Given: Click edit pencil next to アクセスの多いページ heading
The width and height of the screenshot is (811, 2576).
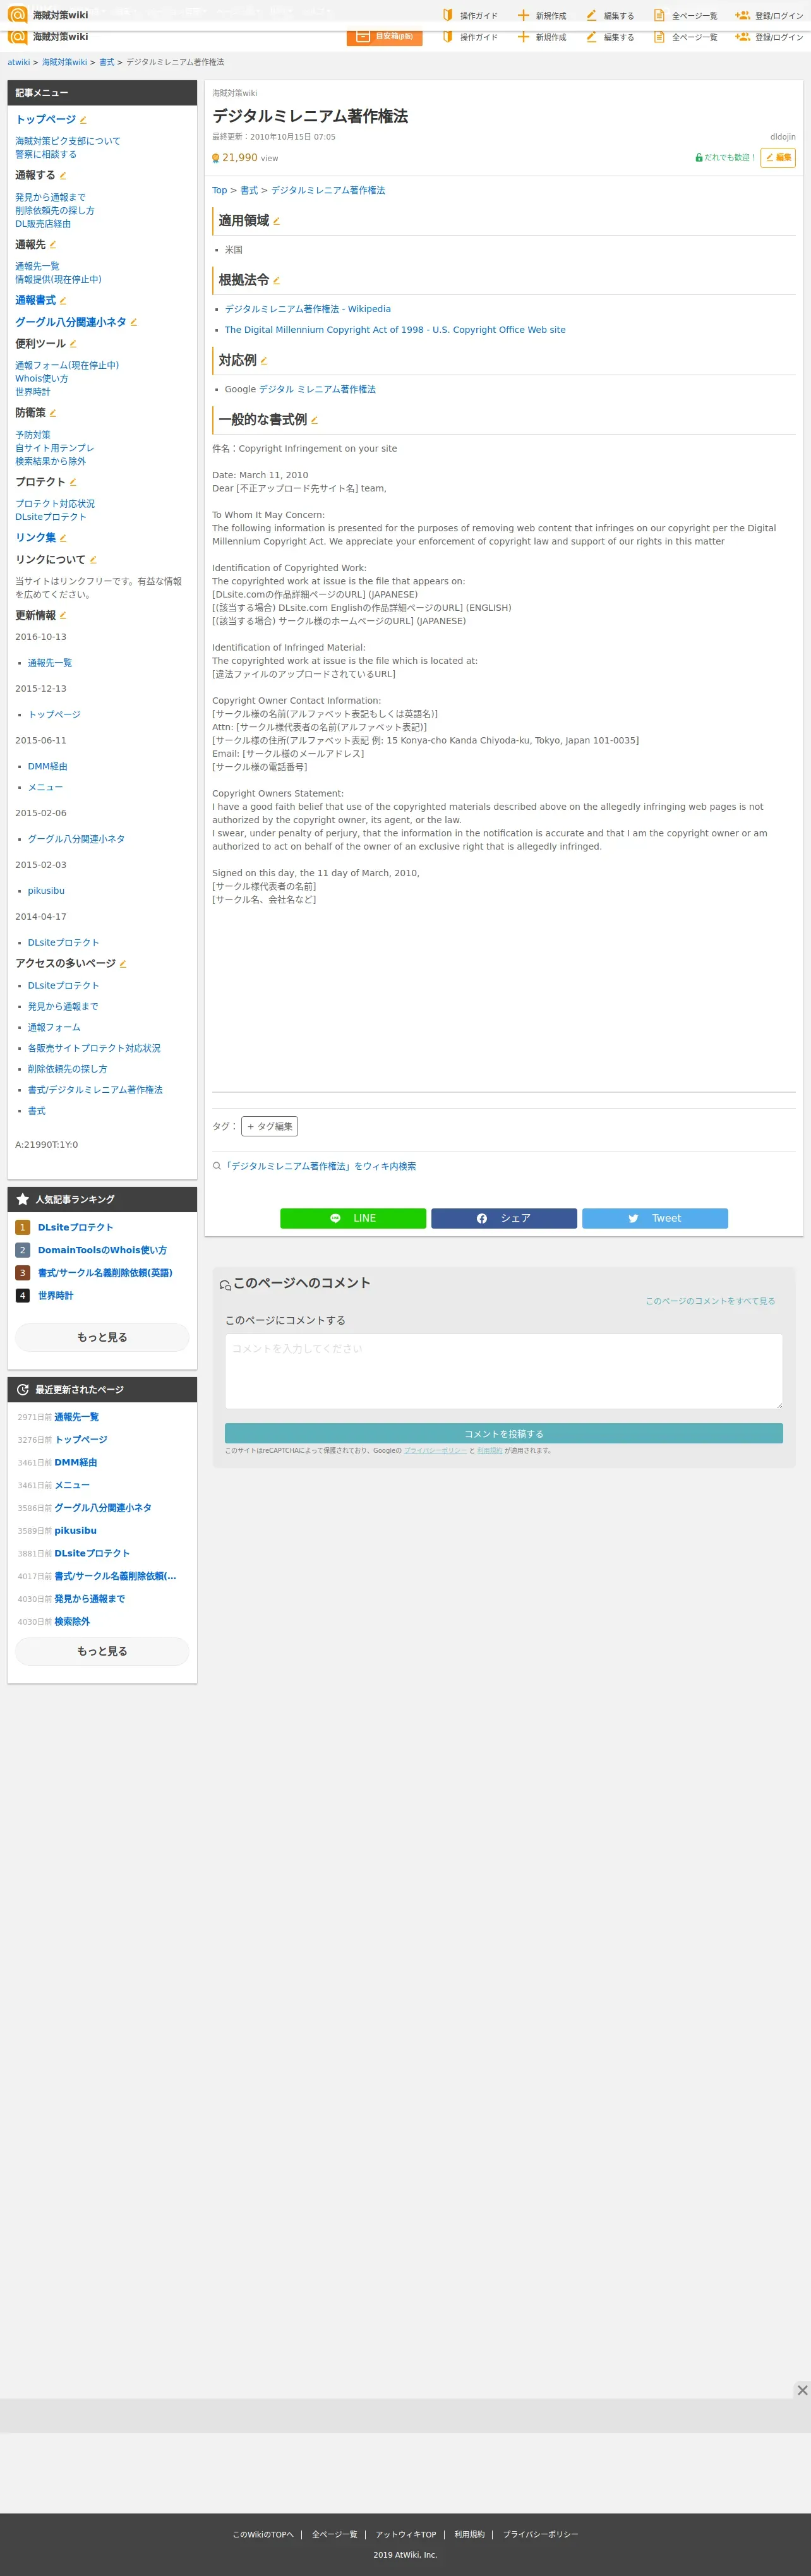Looking at the screenshot, I should pos(123,964).
